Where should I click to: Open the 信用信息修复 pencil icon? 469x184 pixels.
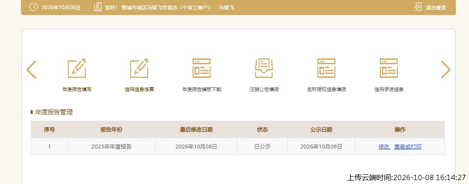[139, 68]
